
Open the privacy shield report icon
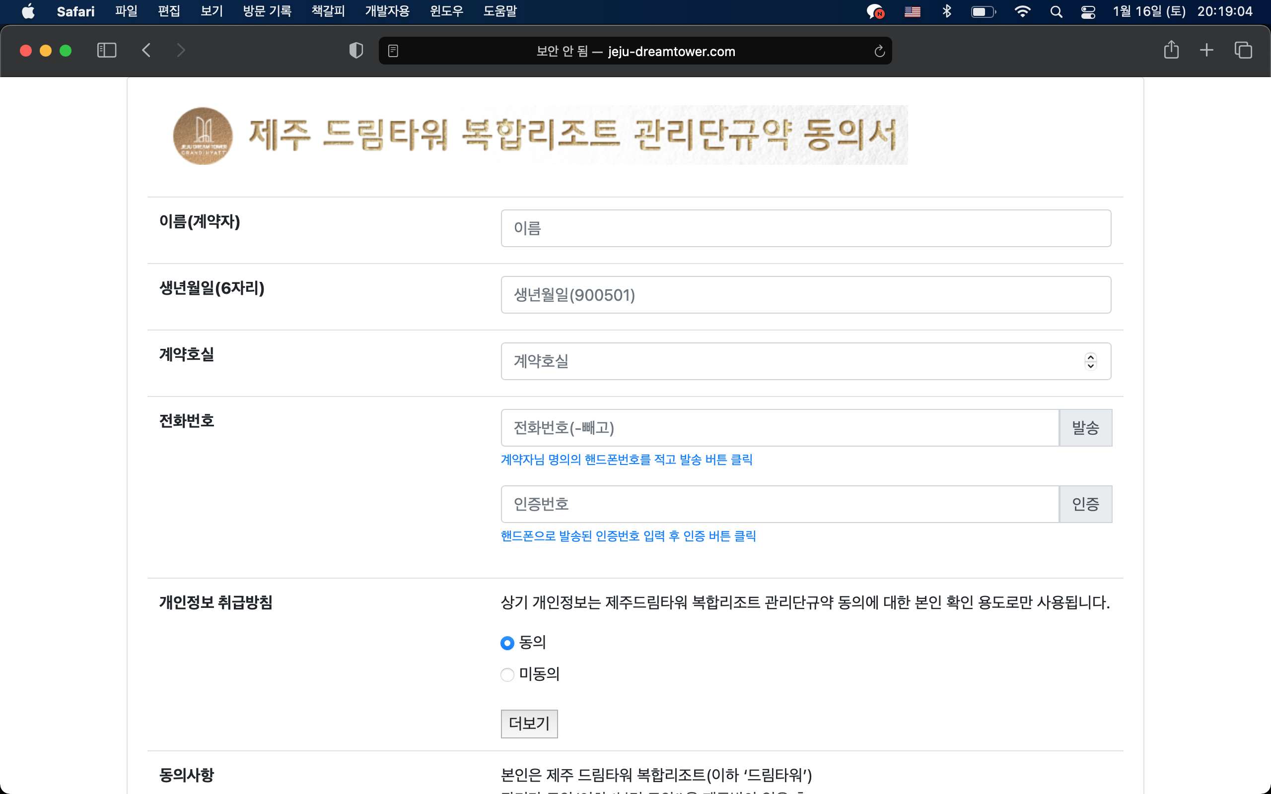(356, 51)
